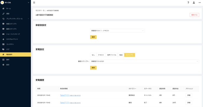The height and width of the screenshot is (107, 203).
Task: Open the 保留音テスト１ - テキスト dropdown
Action: 117,31
